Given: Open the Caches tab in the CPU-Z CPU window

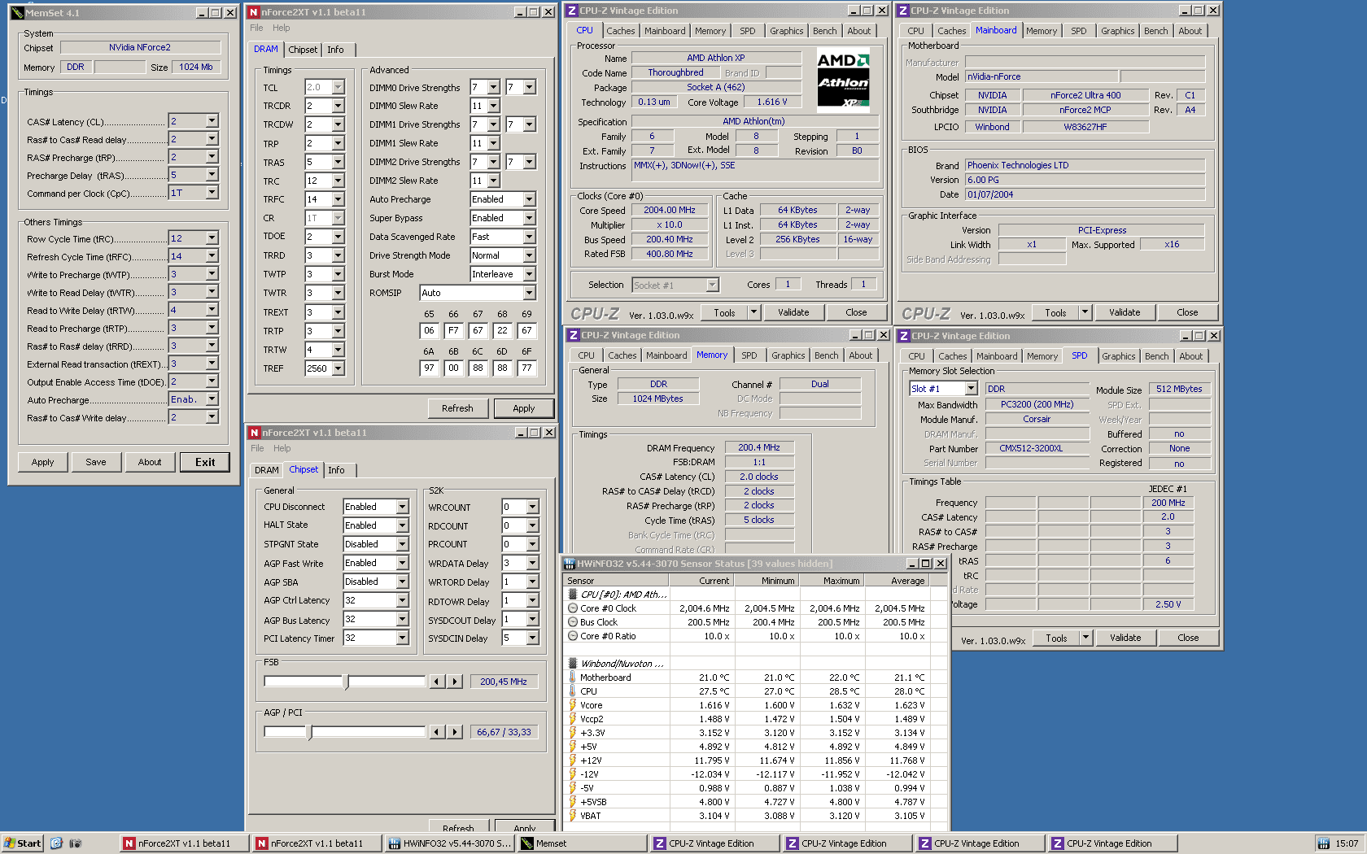Looking at the screenshot, I should (x=620, y=31).
